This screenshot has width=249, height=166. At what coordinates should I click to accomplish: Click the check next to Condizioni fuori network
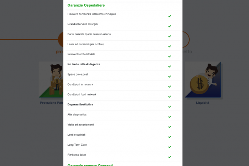pos(170,97)
